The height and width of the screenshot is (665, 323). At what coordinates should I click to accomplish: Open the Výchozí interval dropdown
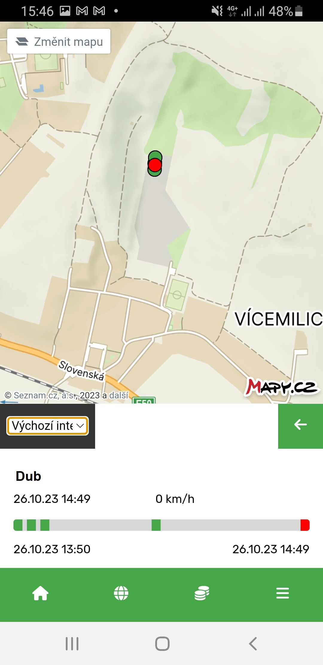(48, 426)
